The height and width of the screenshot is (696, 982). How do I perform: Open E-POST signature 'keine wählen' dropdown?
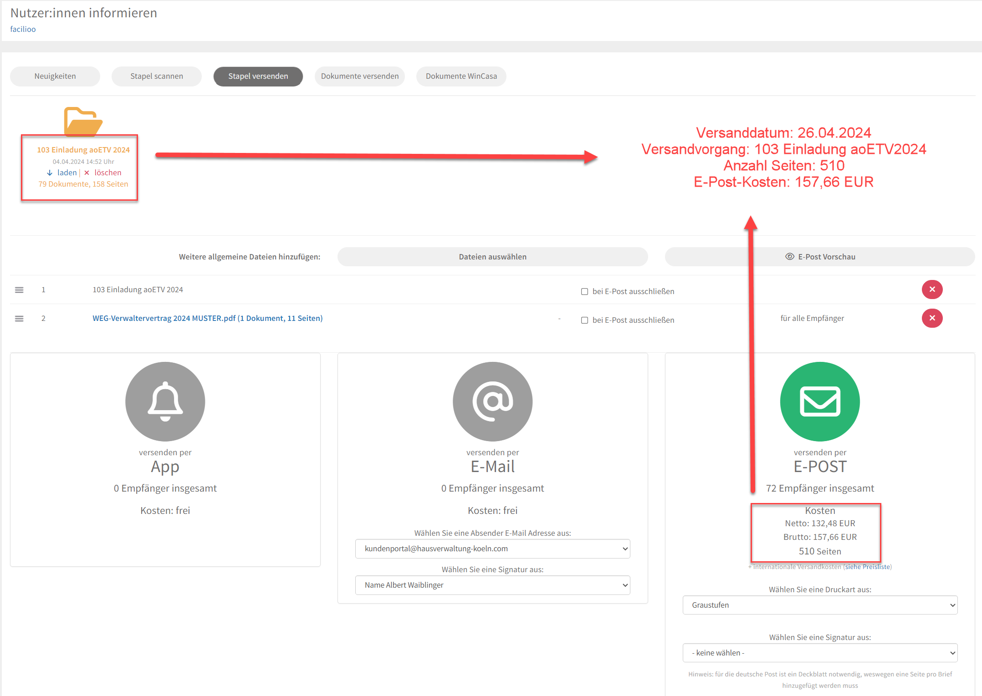click(819, 653)
